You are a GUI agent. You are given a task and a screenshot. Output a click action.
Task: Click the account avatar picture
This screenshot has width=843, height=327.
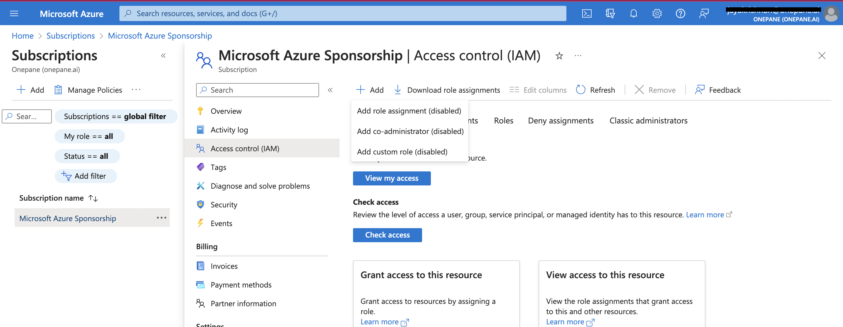[x=831, y=14]
